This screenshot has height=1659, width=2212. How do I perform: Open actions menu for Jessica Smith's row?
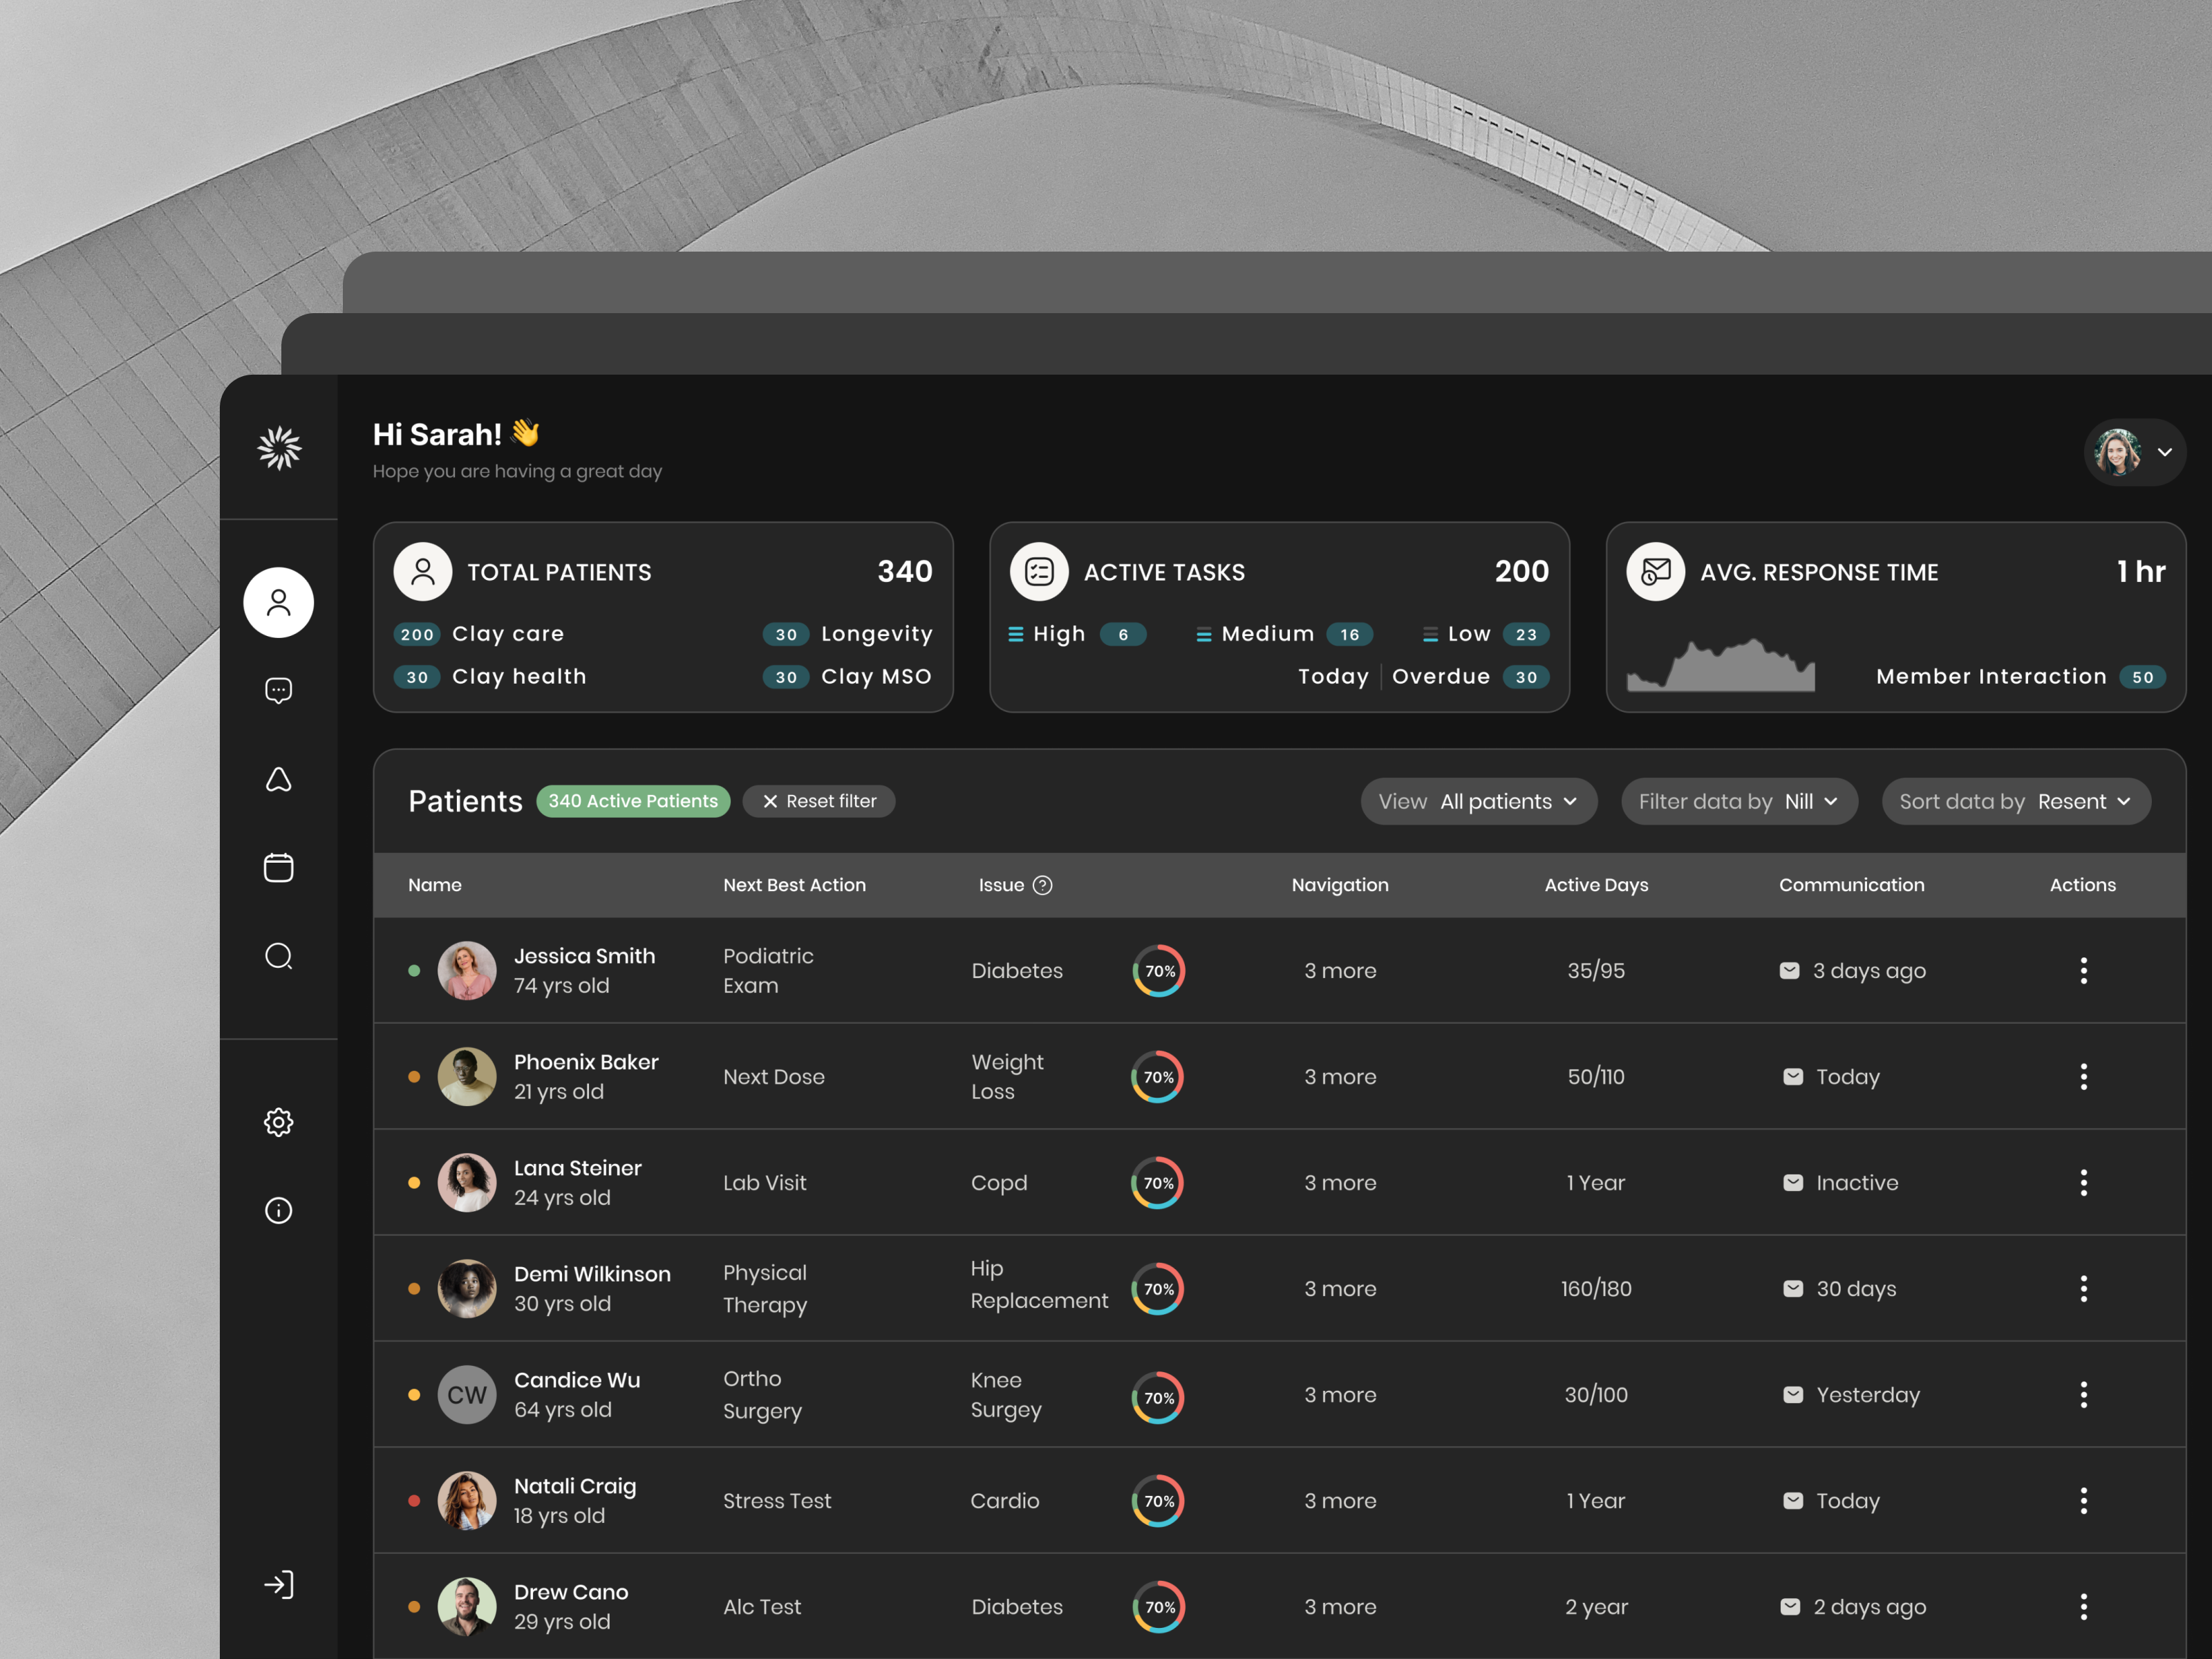point(2084,970)
